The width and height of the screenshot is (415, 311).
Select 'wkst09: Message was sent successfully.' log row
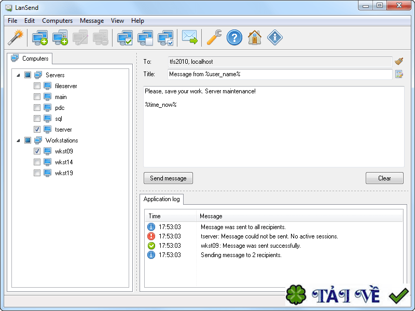274,246
